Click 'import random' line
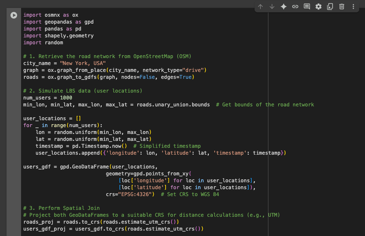Screen dimensions: 365x236 point(43,42)
